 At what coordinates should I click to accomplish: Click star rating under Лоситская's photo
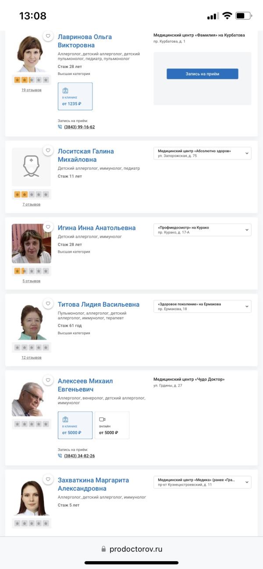[x=32, y=194]
